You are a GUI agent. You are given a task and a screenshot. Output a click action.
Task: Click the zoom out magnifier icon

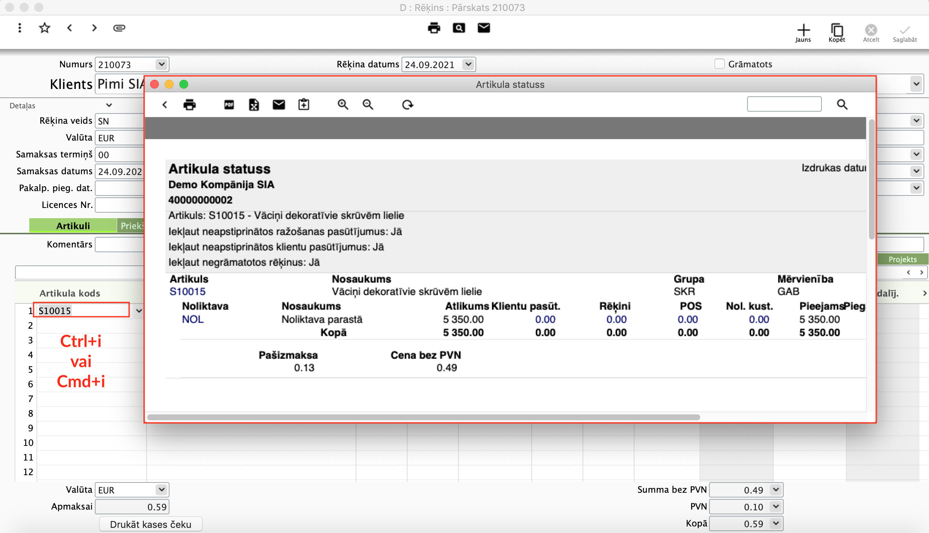click(x=368, y=105)
